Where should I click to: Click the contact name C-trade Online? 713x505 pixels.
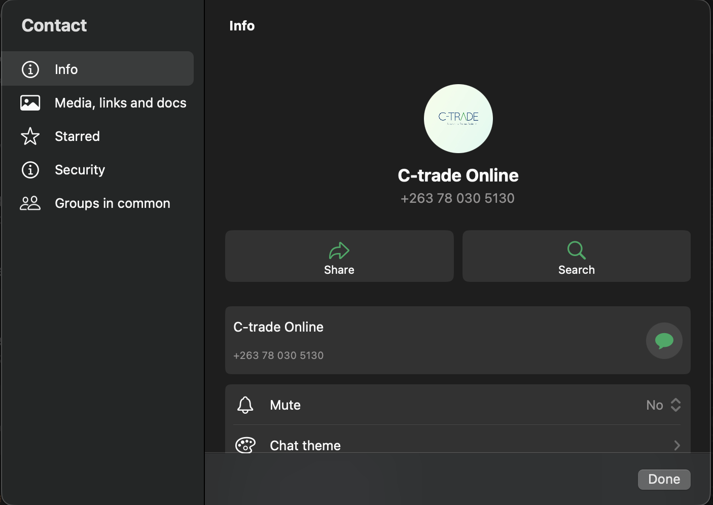point(458,175)
